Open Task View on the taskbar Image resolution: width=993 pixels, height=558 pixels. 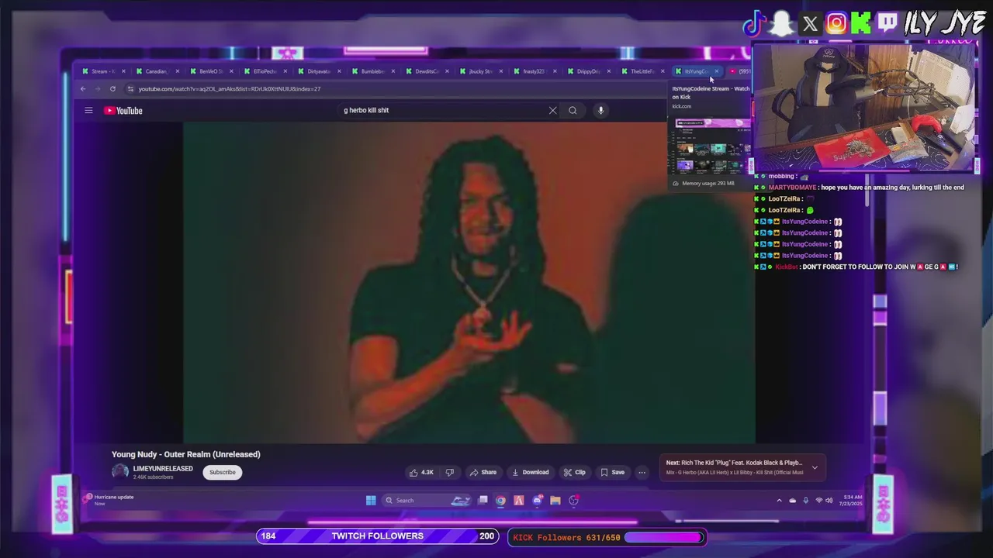pyautogui.click(x=483, y=500)
